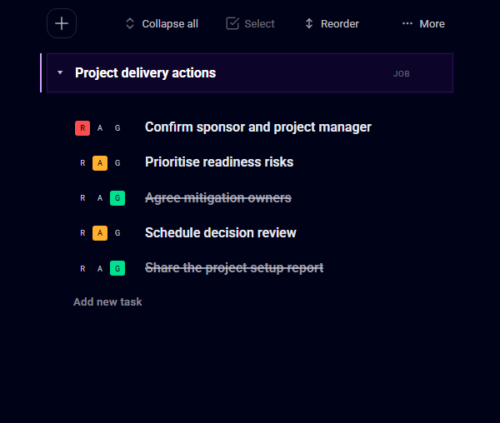The image size is (500, 423).
Task: Set Prioritise readiness risks to Green
Action: [x=117, y=163]
